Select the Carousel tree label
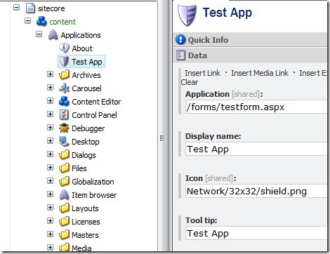The image size is (330, 254). [x=86, y=88]
